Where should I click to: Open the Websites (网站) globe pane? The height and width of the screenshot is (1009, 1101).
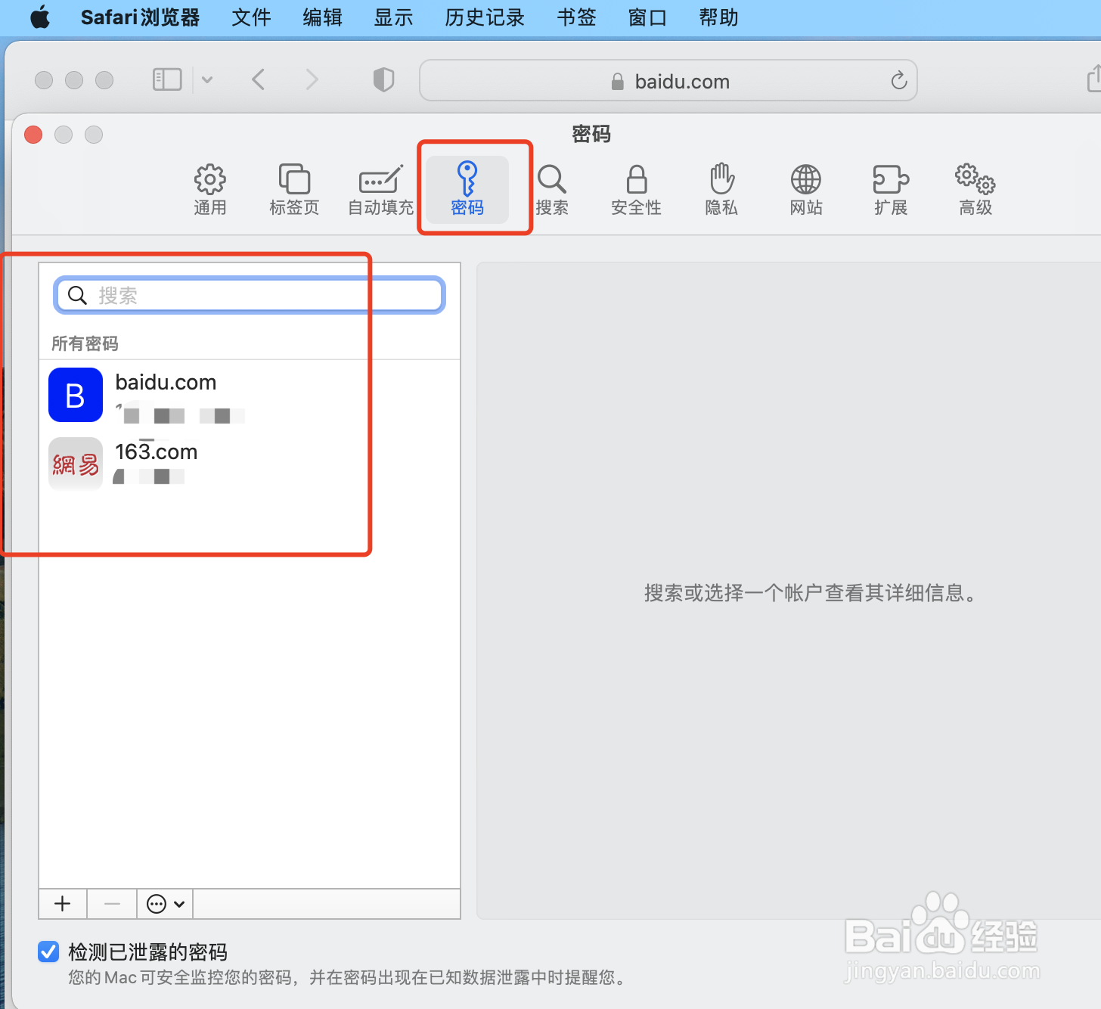click(806, 189)
